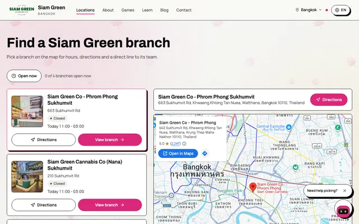Switch language with the EN button
This screenshot has height=224, width=359.
(x=340, y=10)
